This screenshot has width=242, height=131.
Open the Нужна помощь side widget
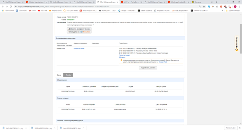point(236,44)
